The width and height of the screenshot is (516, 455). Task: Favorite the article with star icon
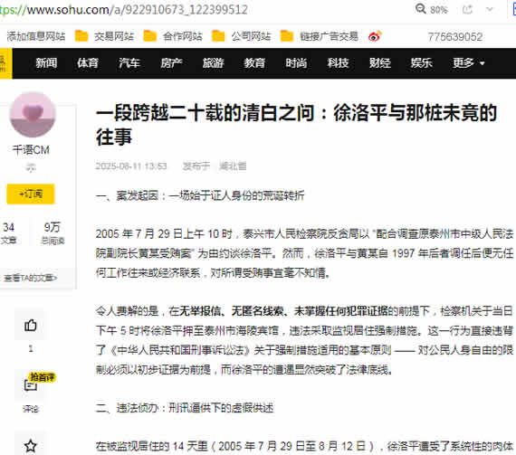pyautogui.click(x=31, y=446)
